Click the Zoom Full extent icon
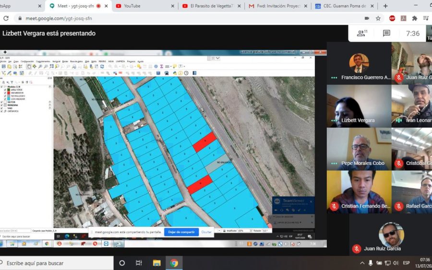432x270 pixels. pyautogui.click(x=51, y=66)
